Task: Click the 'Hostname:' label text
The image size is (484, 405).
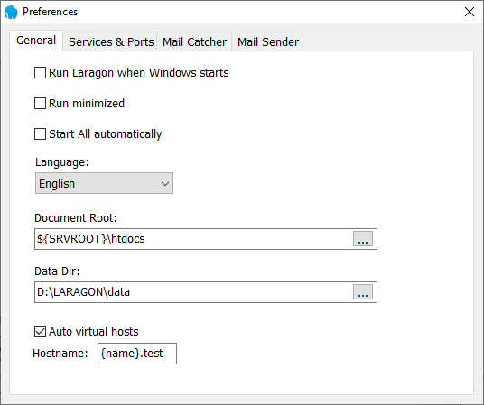Action: coord(60,354)
